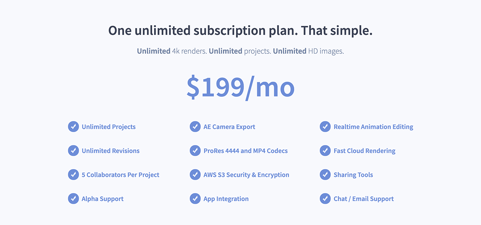481x225 pixels.
Task: Click the 'One unlimited subscription plan' heading
Action: tap(240, 30)
